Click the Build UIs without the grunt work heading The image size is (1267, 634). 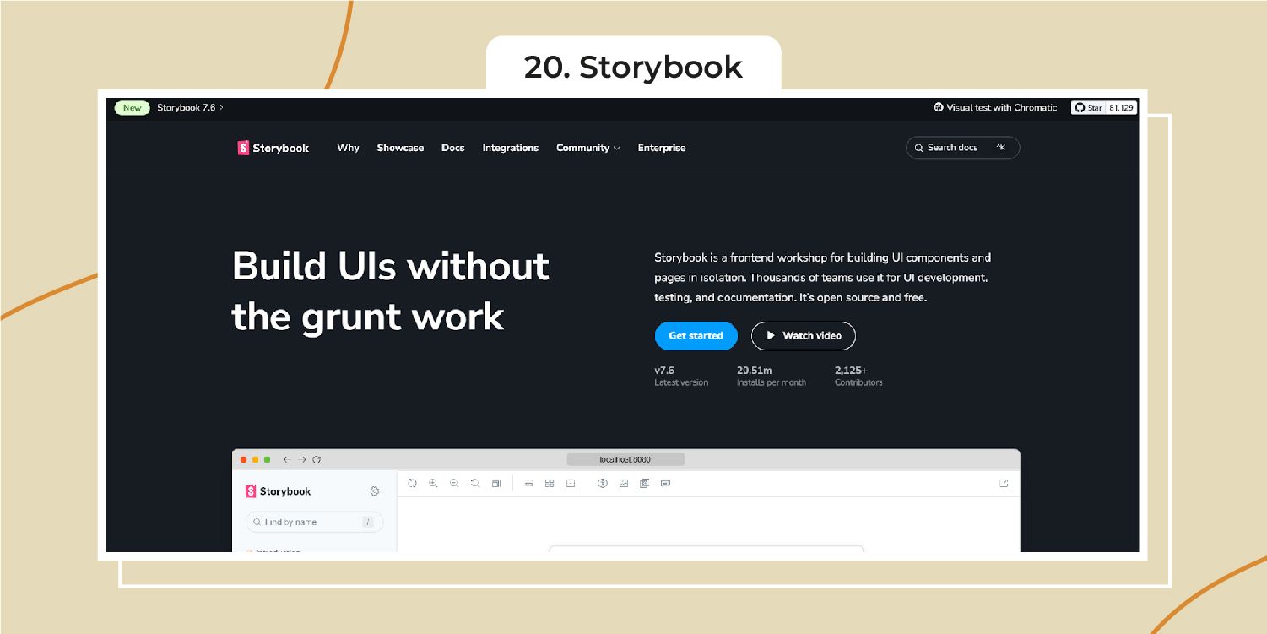[390, 291]
